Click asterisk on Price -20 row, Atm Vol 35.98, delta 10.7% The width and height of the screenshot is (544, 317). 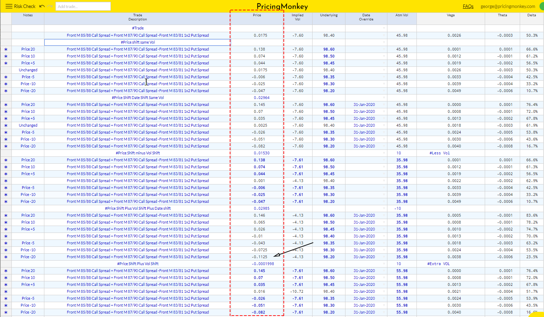click(6, 201)
